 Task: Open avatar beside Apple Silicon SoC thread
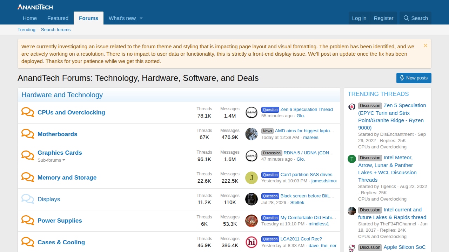click(352, 248)
